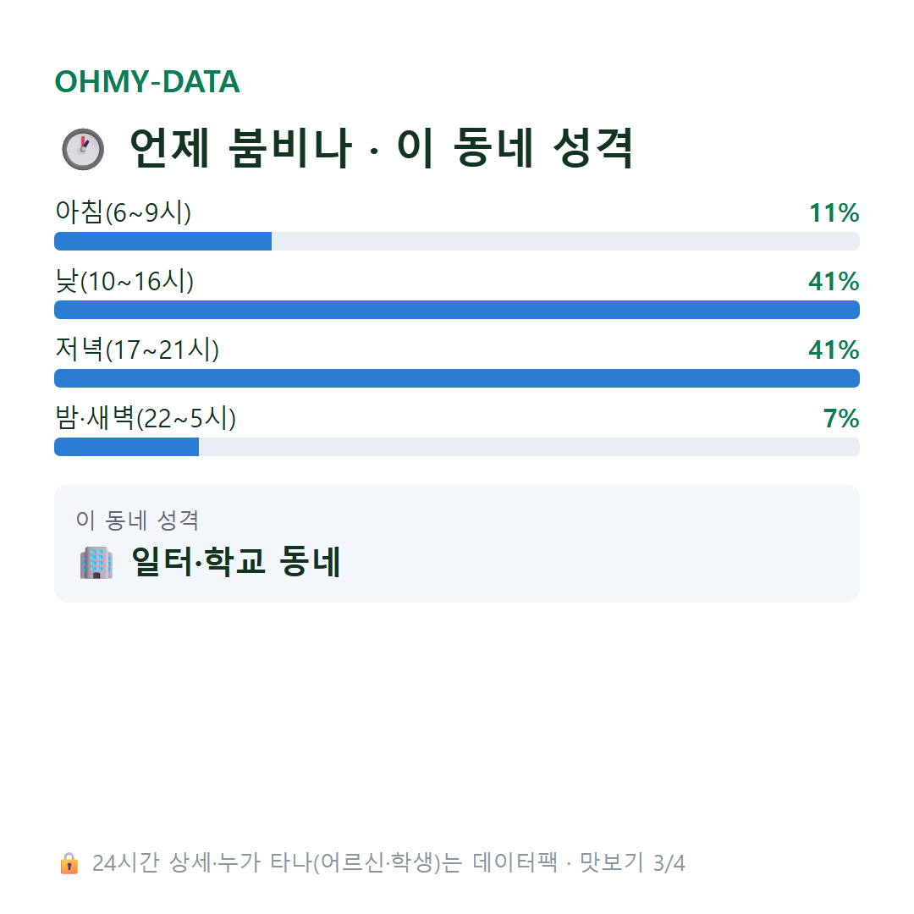Screen dimensions: 914x914
Task: Click the 낮(10~16시) label
Action: (x=124, y=281)
